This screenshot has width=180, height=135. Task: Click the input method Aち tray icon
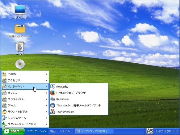(150, 131)
